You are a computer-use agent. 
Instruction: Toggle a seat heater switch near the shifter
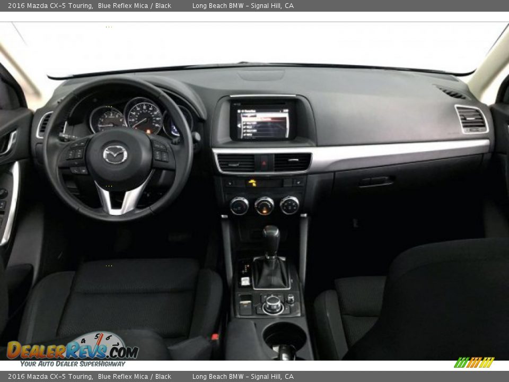pos(245,269)
